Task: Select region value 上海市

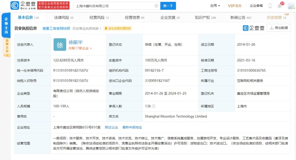Action: 242,106
